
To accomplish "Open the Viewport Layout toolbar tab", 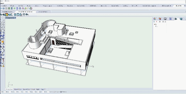I will pyautogui.click(x=47, y=6).
